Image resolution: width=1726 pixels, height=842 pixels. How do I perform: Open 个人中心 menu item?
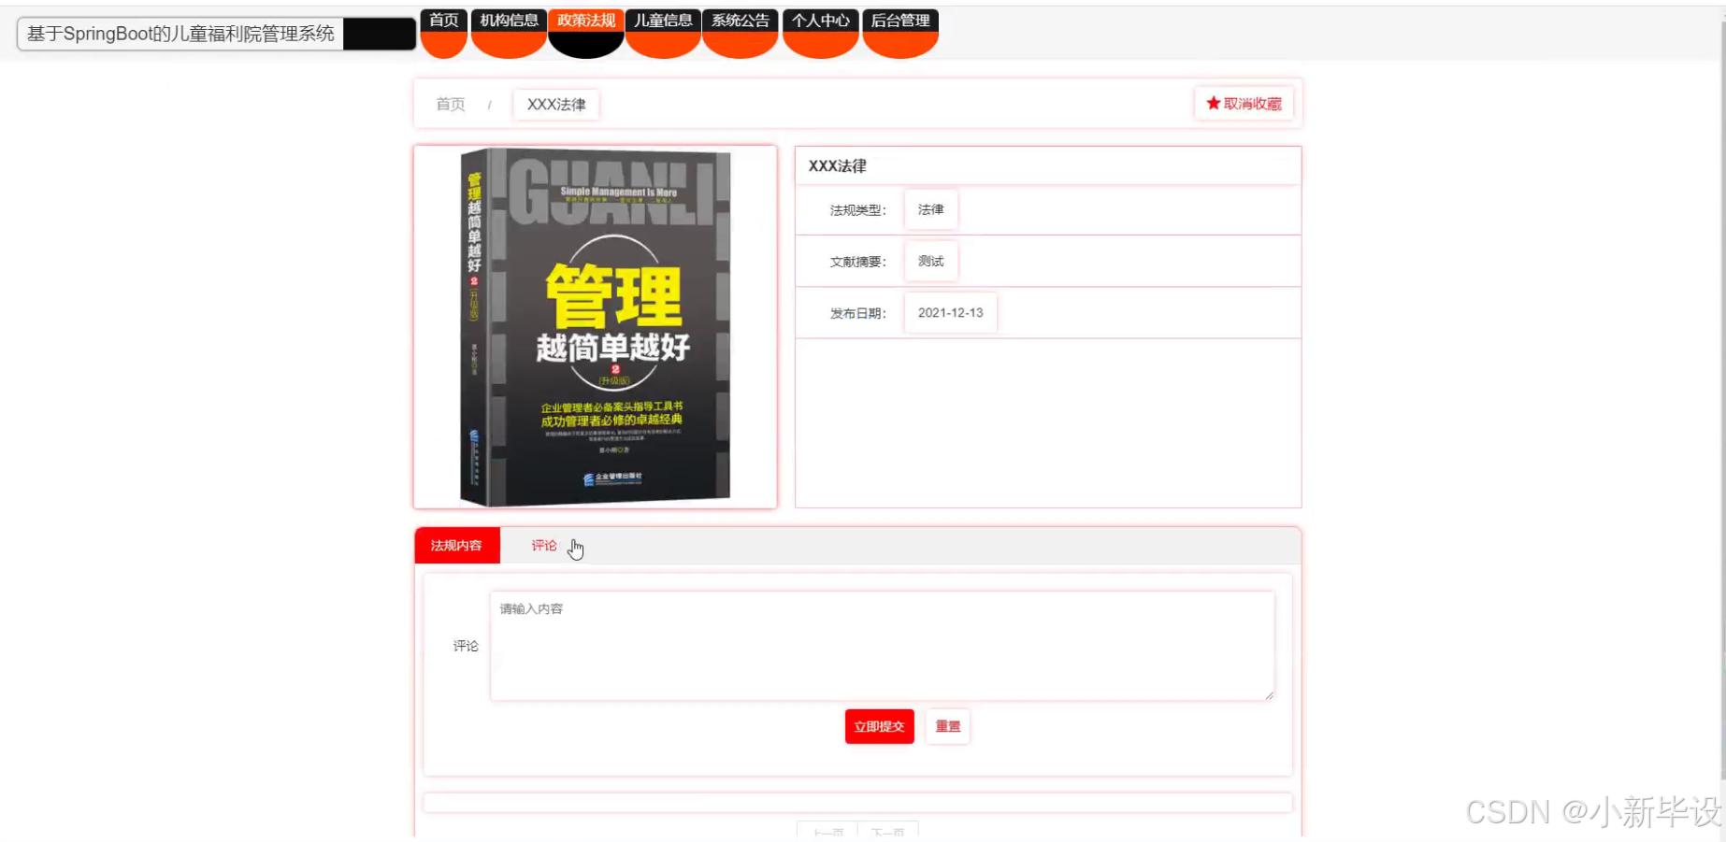(820, 21)
